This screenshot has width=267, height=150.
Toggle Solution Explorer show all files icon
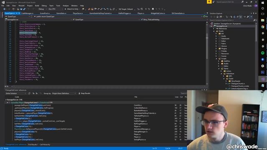[241, 17]
